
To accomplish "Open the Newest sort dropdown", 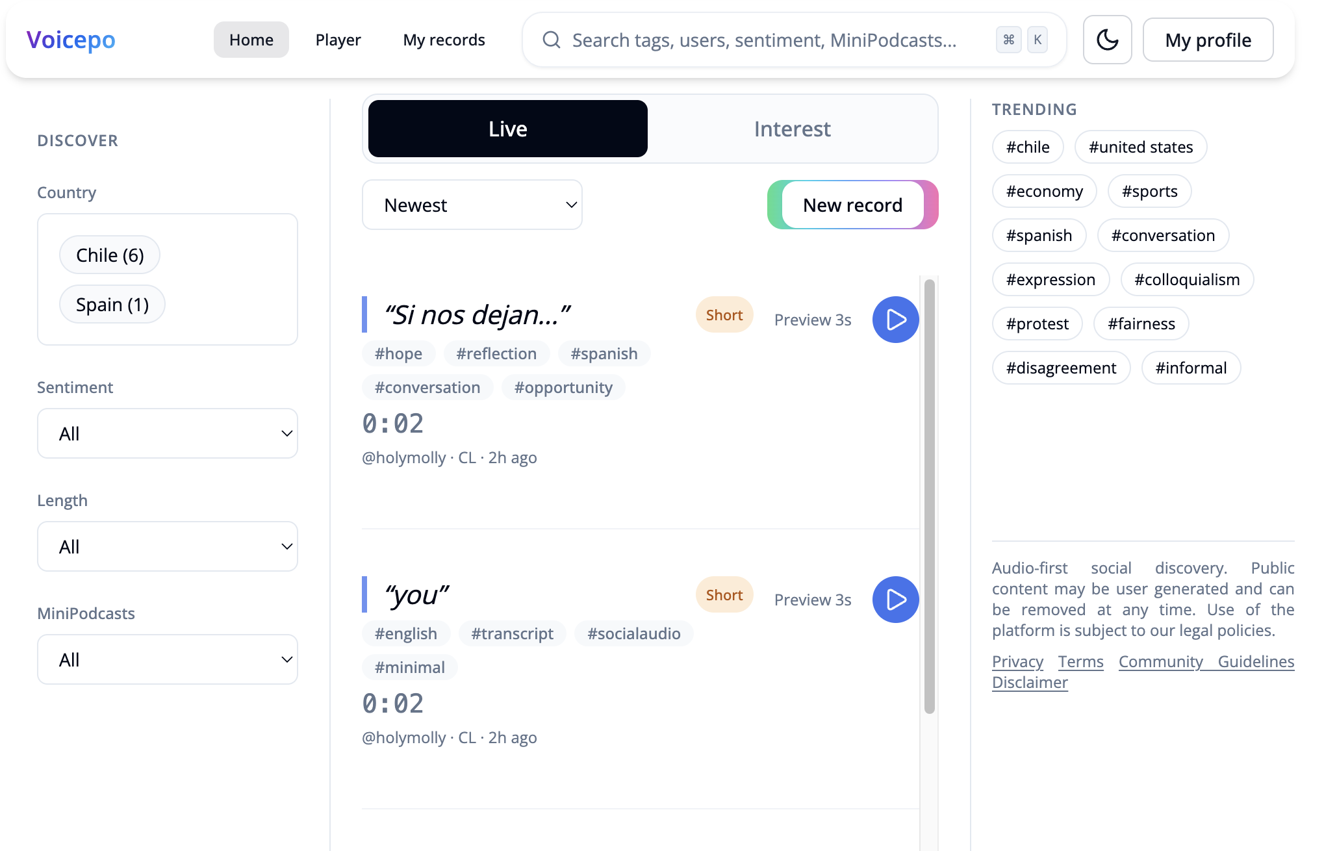I will [x=472, y=205].
